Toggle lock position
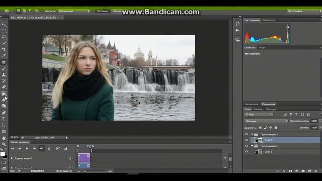This screenshot has width=322, height=181. pos(271,128)
